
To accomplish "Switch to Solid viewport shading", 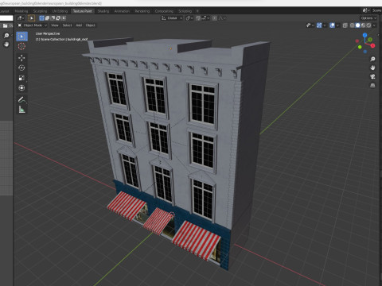I will (x=357, y=25).
